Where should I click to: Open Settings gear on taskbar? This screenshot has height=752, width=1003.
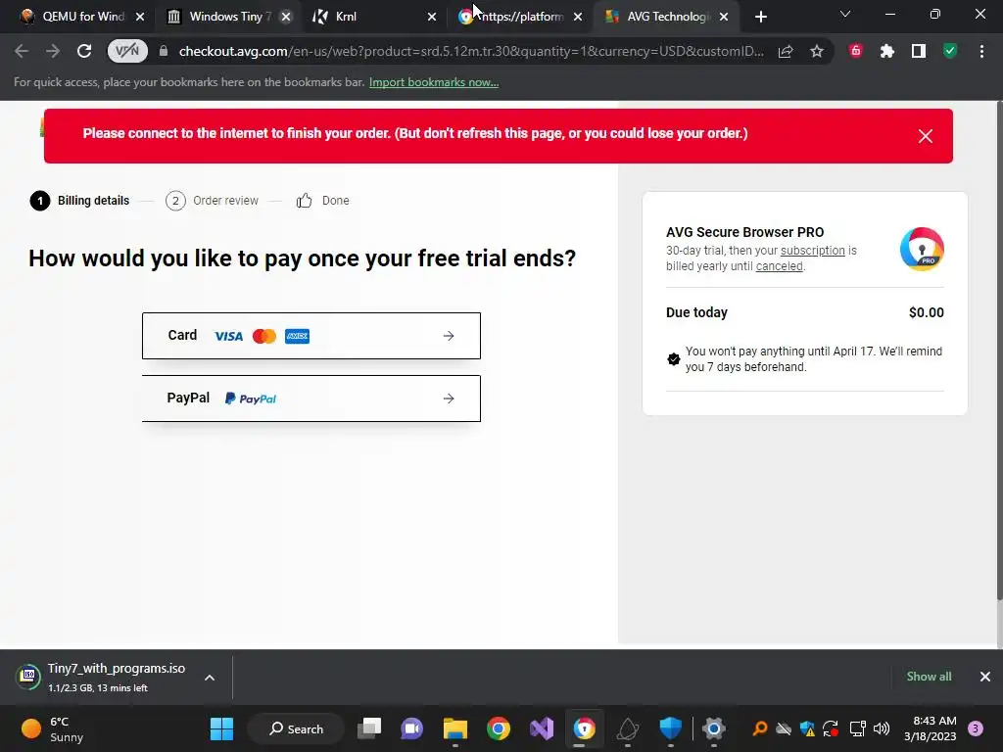point(713,728)
